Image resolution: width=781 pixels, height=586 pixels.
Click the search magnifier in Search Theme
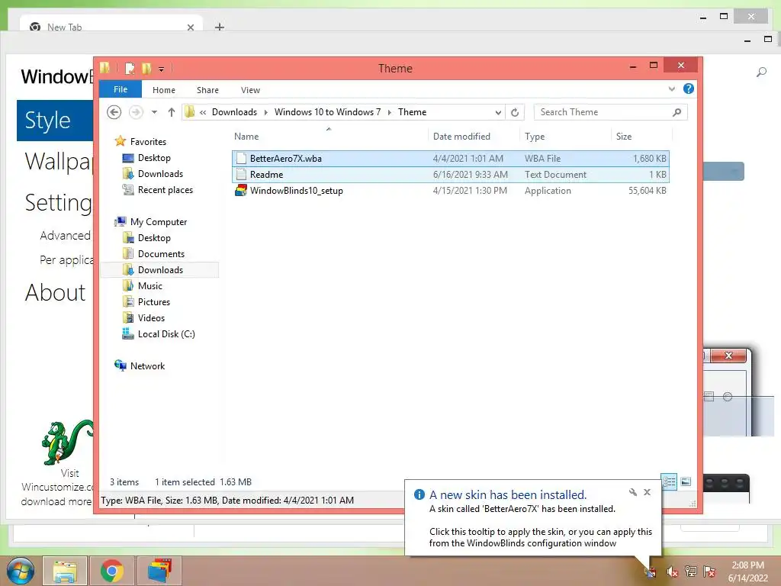pos(677,112)
